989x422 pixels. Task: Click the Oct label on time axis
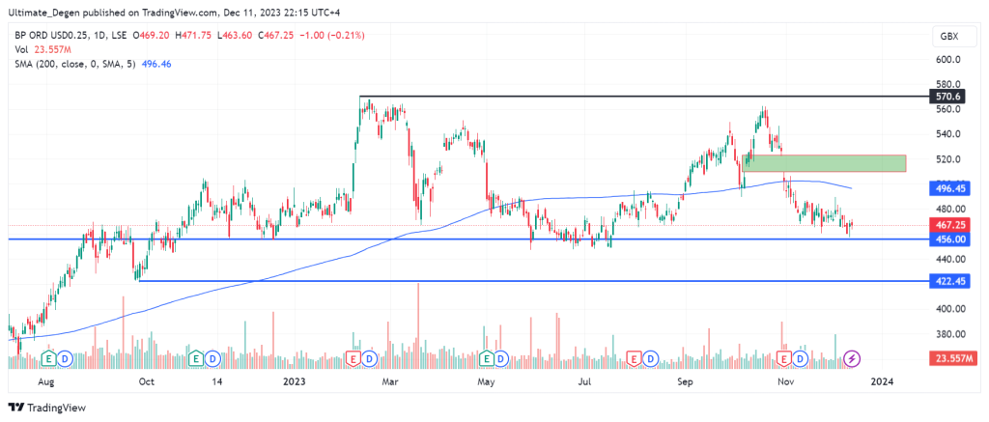[147, 381]
